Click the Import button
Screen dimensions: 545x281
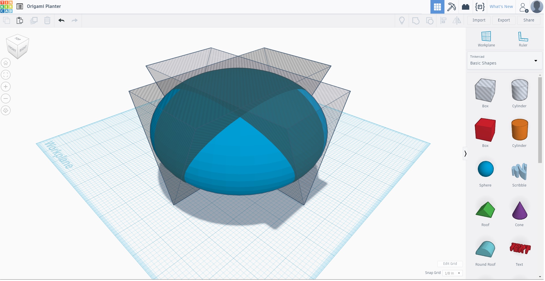tap(479, 20)
